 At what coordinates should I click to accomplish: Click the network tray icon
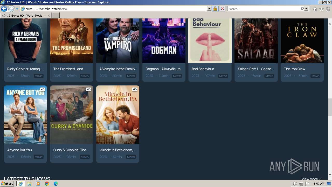pos(301,184)
